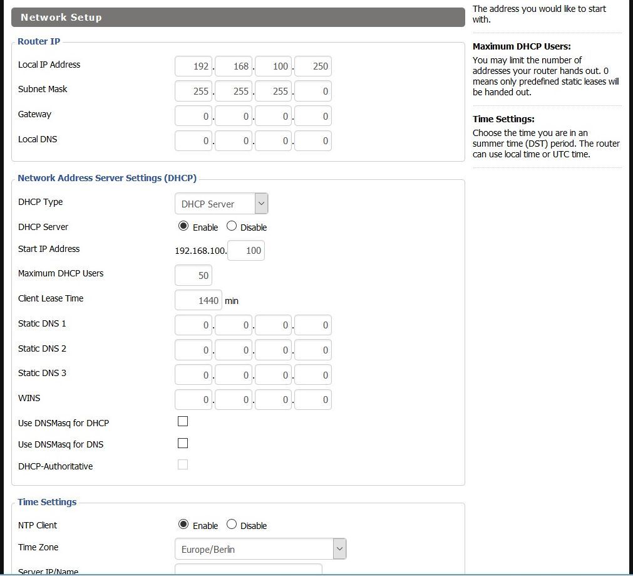
Task: Click Gateway second octet field
Action: (234, 117)
